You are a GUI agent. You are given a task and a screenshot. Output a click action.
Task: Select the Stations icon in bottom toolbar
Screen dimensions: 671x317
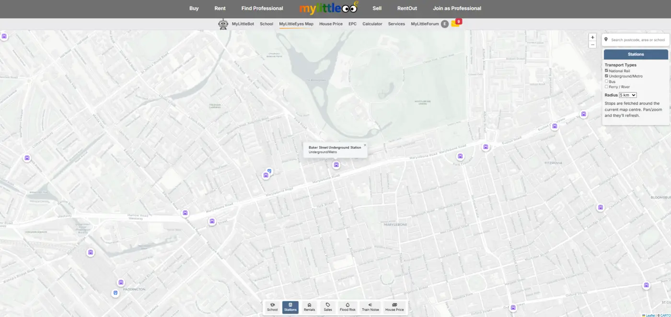point(290,307)
